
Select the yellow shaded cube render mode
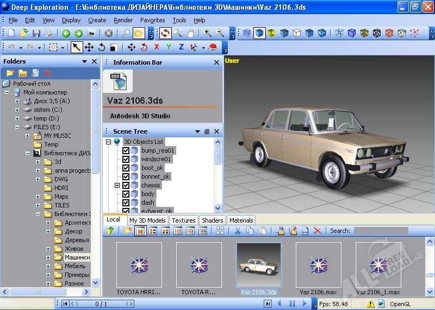click(271, 34)
